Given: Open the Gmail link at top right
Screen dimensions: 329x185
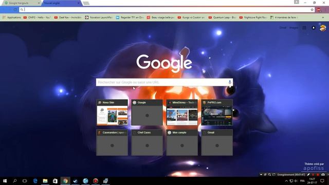Looking at the screenshot, I should pos(283,28).
